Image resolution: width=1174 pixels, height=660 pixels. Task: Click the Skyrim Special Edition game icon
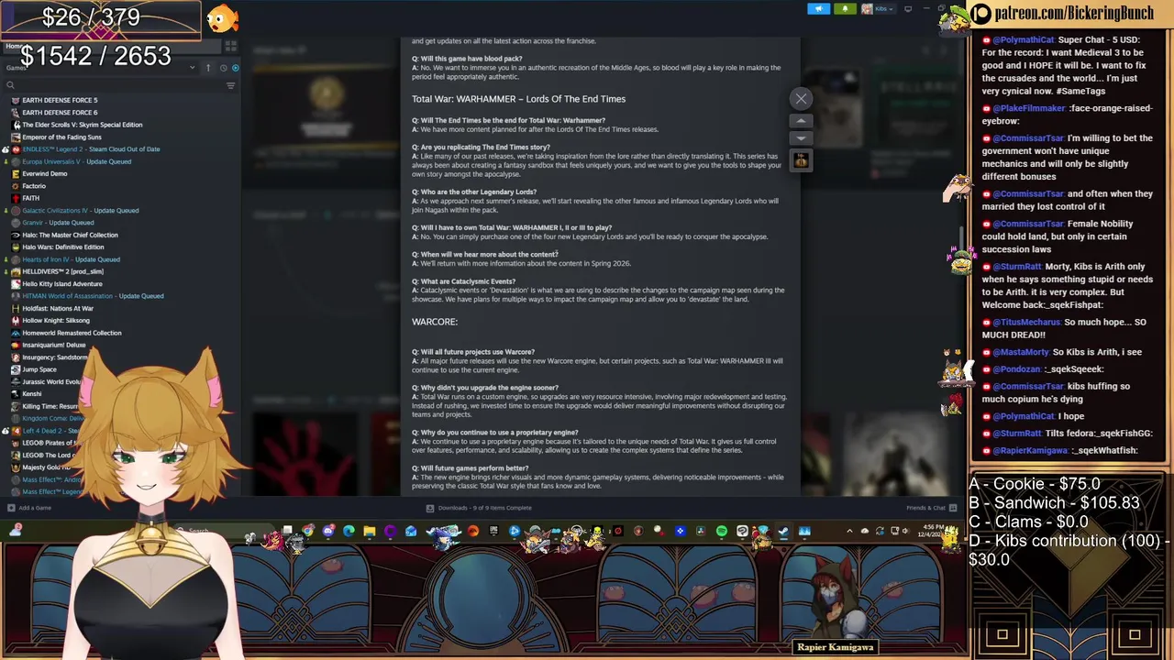[x=16, y=125]
